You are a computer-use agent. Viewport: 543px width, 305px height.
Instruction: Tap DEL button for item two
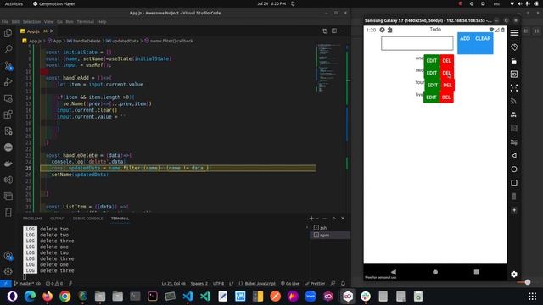pos(446,73)
